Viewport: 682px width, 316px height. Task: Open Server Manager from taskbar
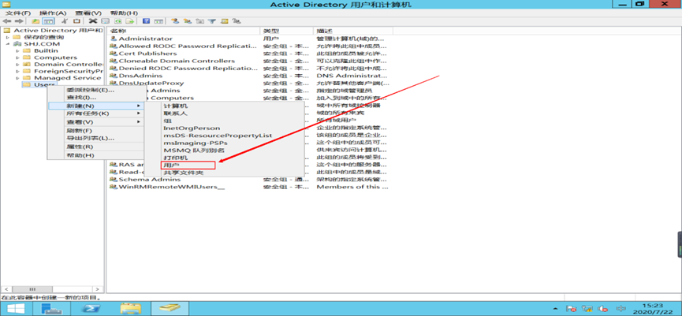[52, 309]
